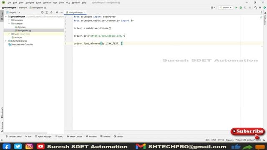The image size is (267, 150).
Task: Collapse the pythonProject root node
Action: [6, 17]
